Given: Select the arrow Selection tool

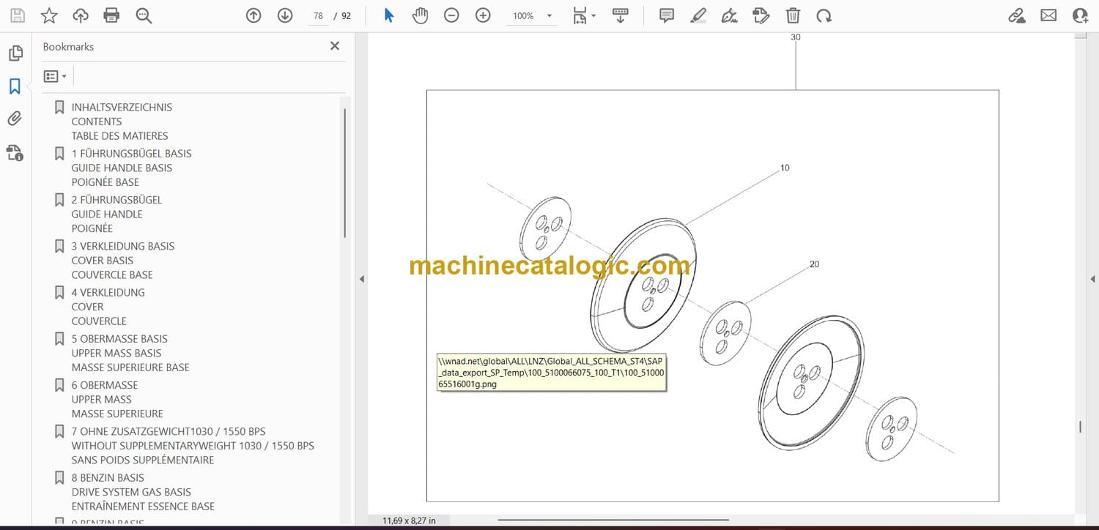Looking at the screenshot, I should click(389, 15).
